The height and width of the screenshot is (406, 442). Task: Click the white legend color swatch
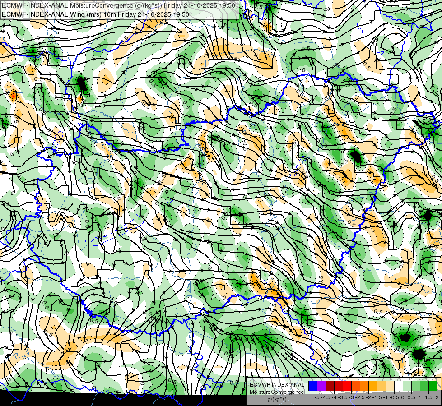399,386
